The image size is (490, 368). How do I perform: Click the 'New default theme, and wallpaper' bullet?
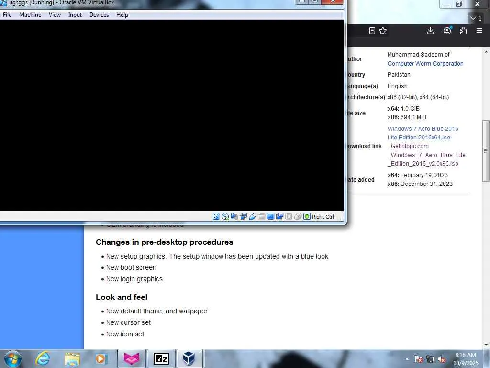tap(157, 311)
